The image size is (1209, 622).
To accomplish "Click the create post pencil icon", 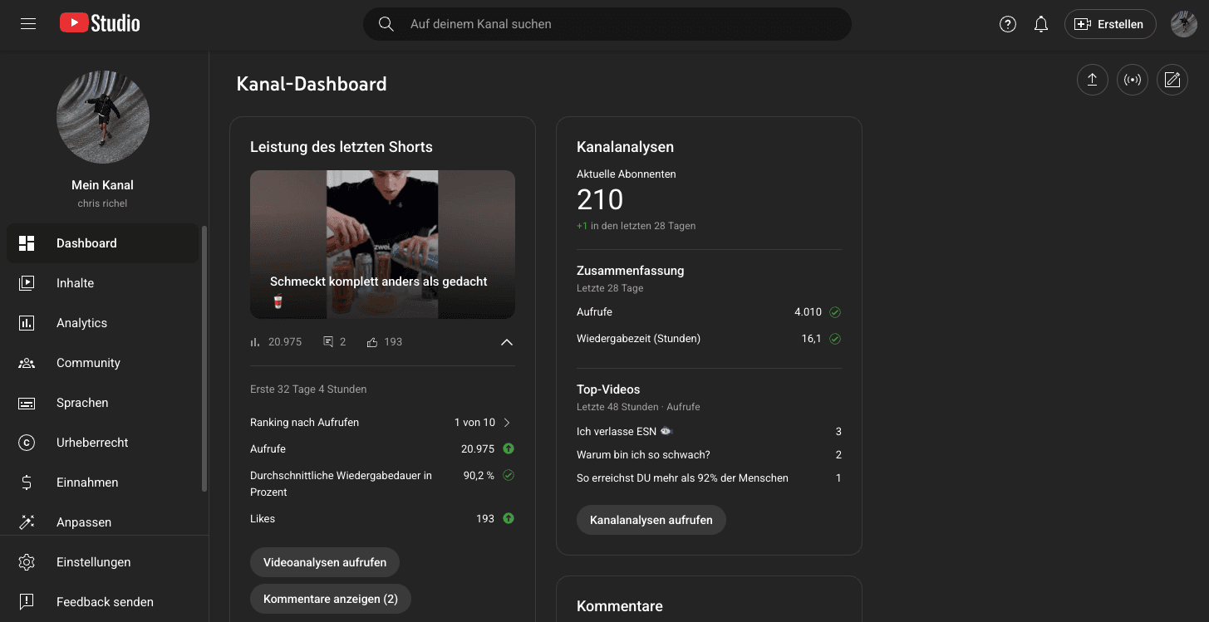I will (1172, 80).
